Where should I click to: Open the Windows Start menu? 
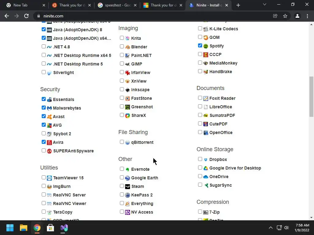10,228
